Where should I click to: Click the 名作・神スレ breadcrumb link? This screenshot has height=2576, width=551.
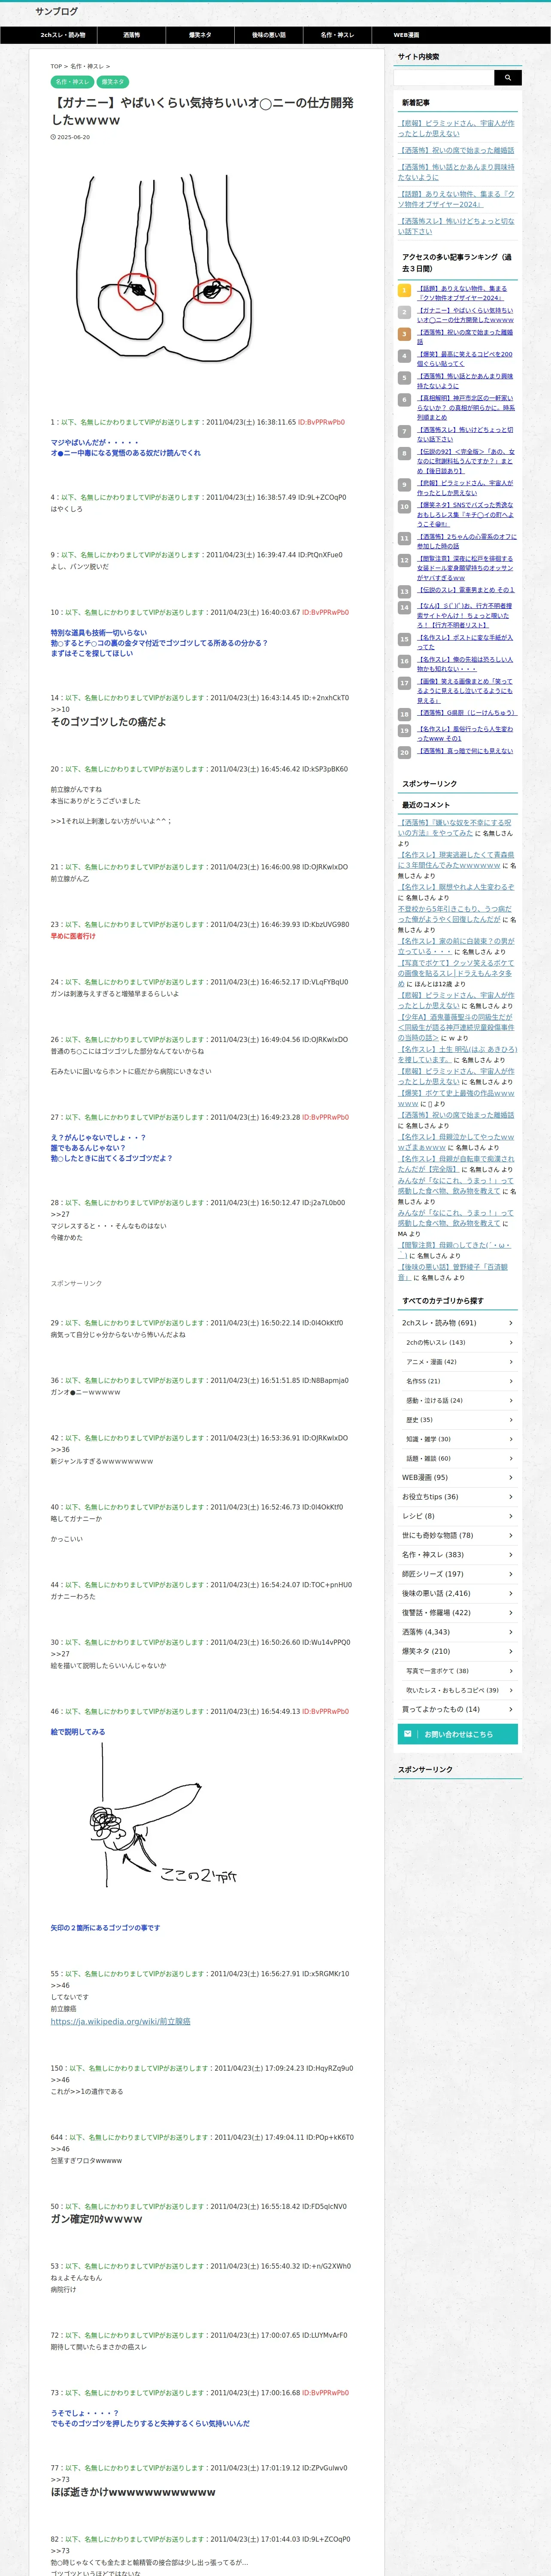[87, 67]
